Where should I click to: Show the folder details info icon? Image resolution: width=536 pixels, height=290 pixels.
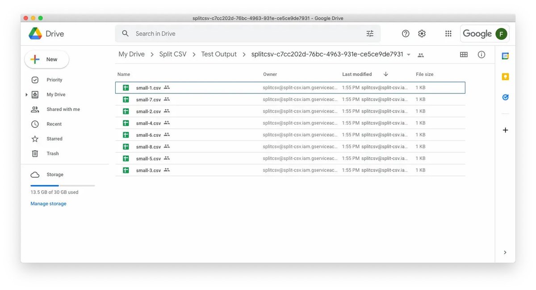[482, 55]
